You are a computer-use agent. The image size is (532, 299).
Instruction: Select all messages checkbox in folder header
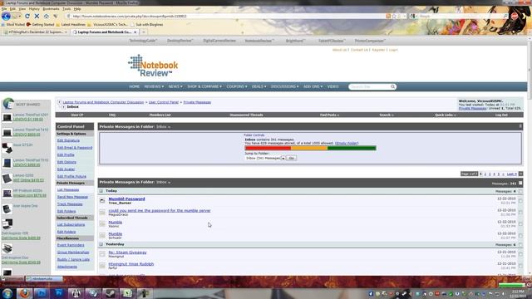(x=520, y=183)
